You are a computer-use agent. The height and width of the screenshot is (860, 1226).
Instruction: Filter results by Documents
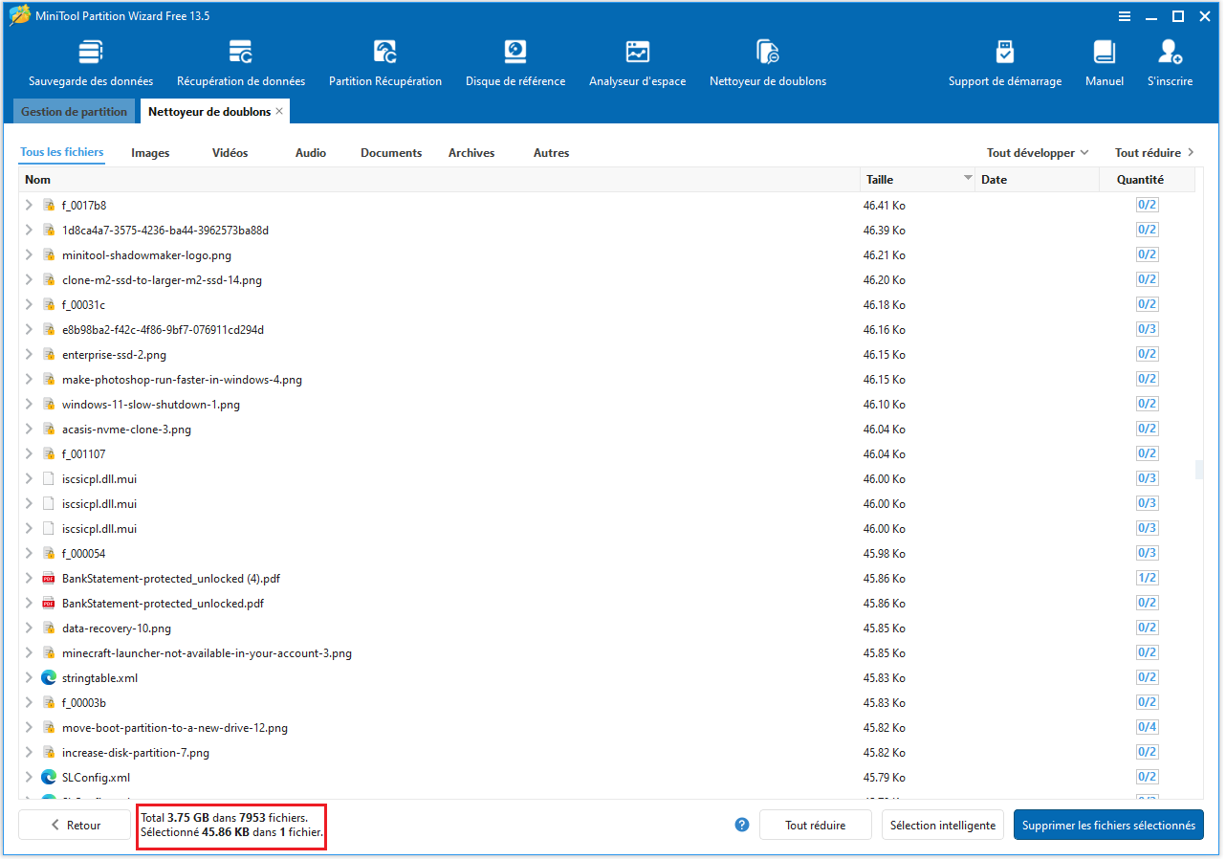[x=391, y=152]
